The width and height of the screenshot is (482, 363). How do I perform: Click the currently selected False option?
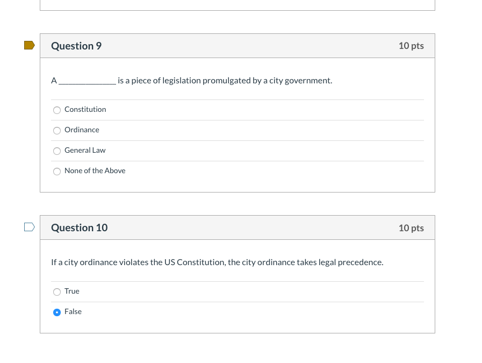click(x=57, y=312)
